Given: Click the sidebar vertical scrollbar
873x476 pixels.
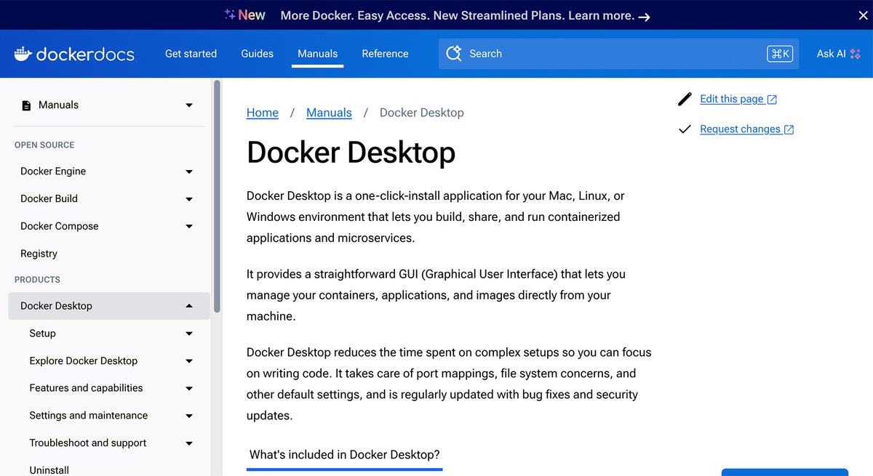Looking at the screenshot, I should tap(217, 196).
